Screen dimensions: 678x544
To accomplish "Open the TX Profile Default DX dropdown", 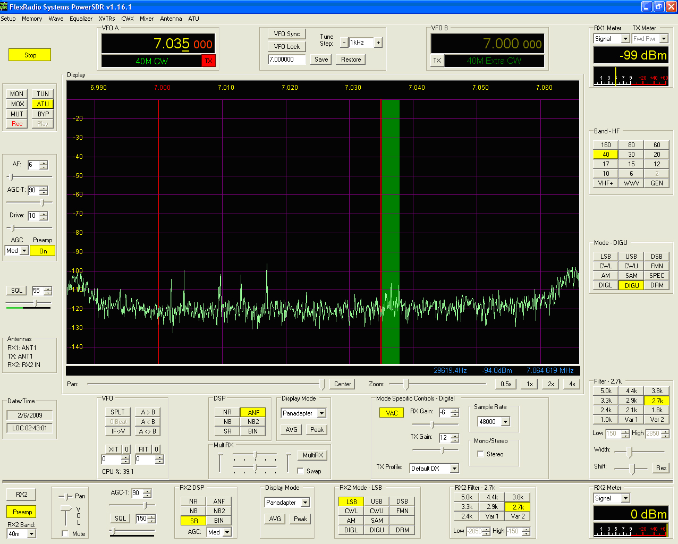I will point(454,469).
